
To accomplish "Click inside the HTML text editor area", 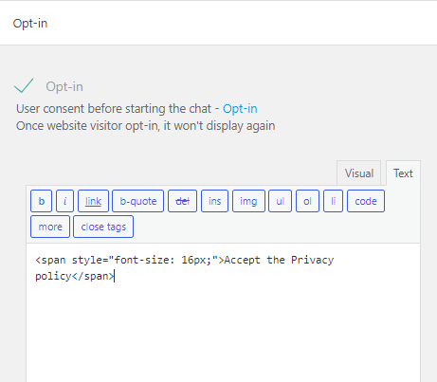I will (x=223, y=313).
